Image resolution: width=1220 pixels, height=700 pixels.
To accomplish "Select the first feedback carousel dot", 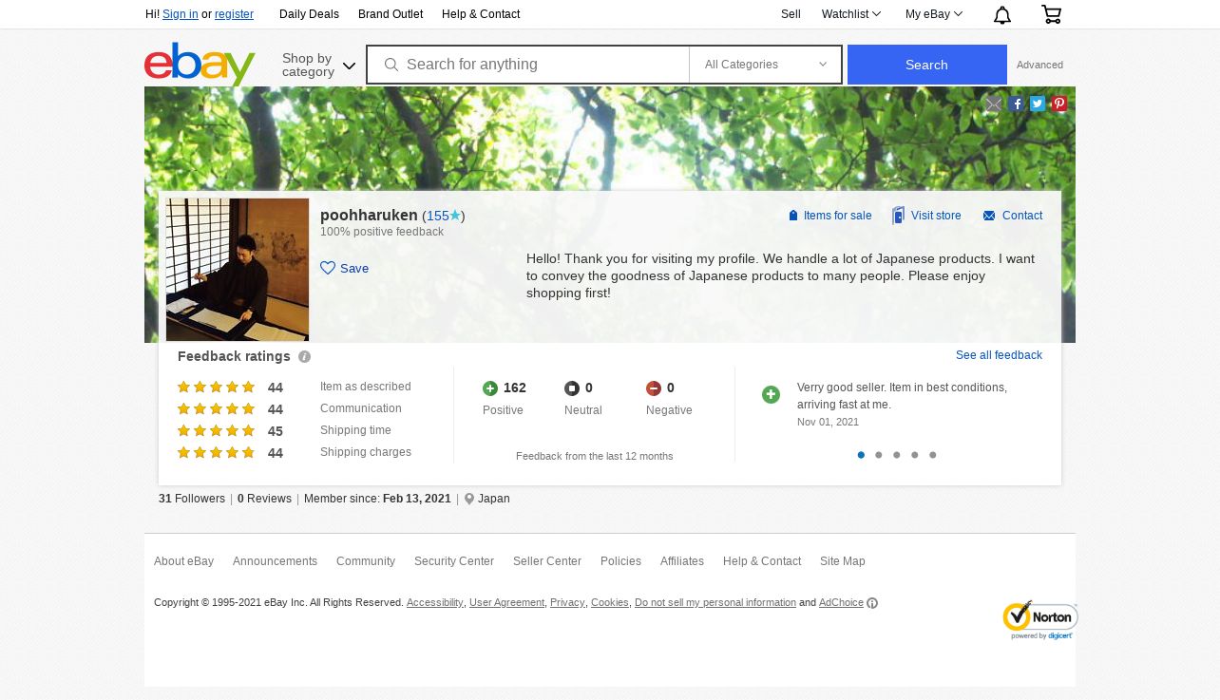I will (x=861, y=455).
